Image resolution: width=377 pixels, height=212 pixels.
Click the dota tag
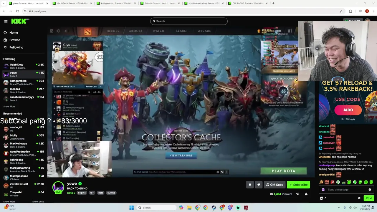[x=101, y=193]
